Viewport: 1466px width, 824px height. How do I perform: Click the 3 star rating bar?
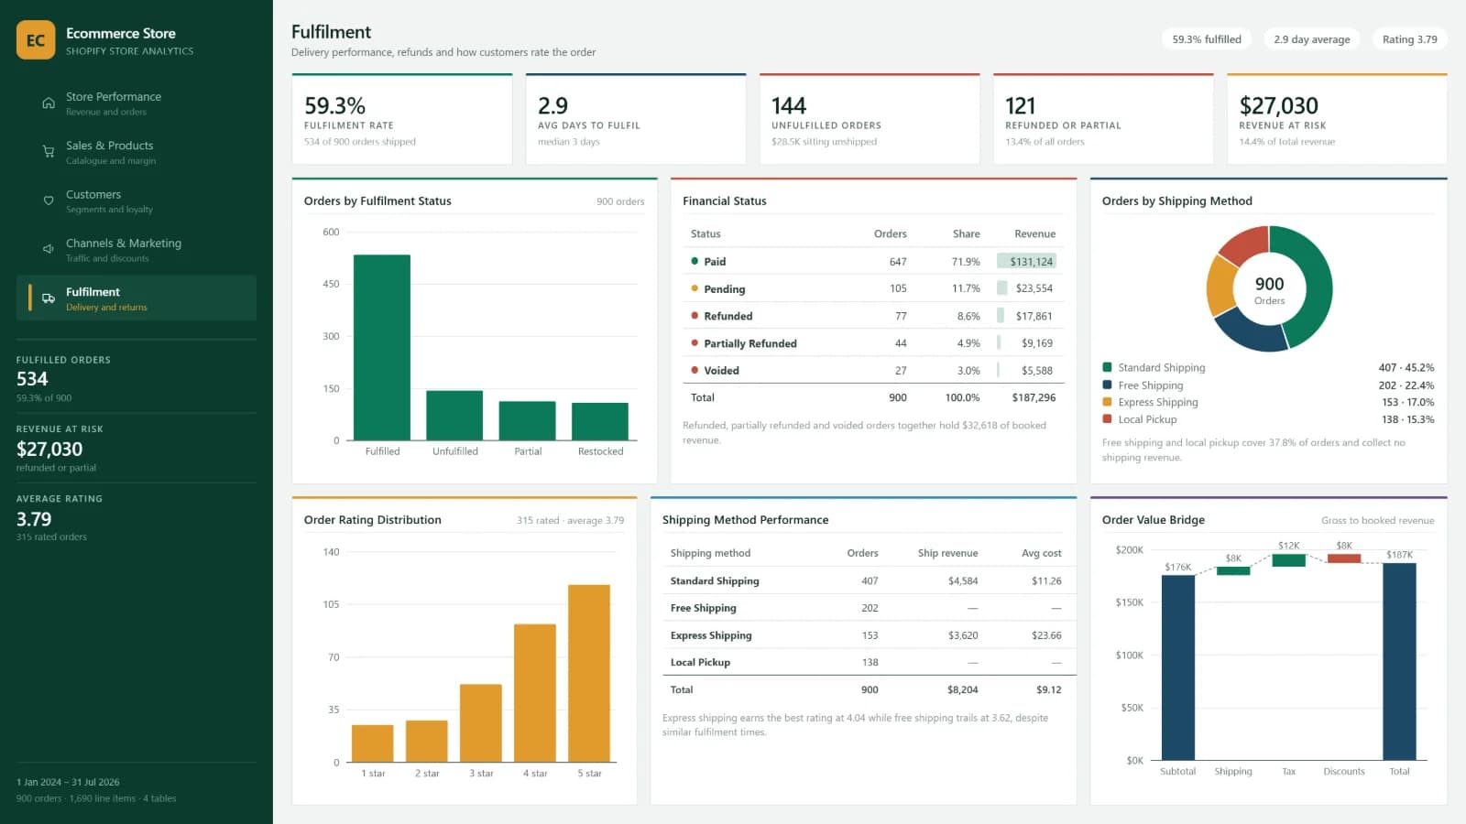481,723
